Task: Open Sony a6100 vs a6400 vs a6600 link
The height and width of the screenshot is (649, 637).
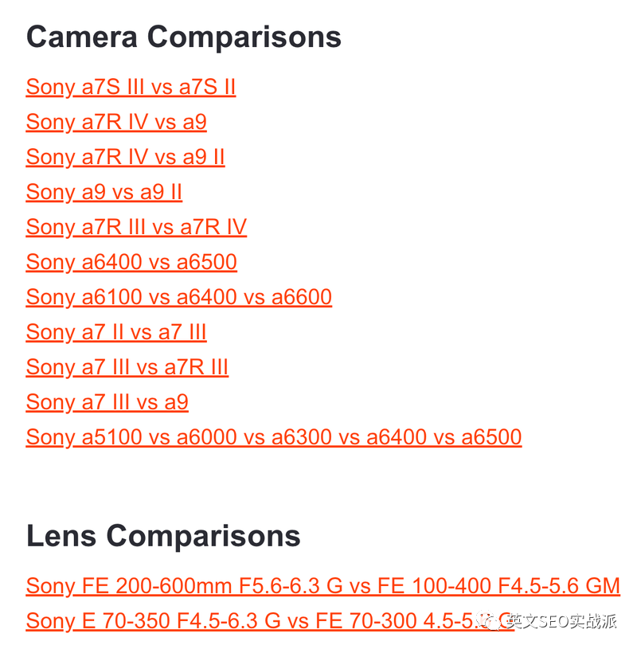Action: tap(179, 297)
